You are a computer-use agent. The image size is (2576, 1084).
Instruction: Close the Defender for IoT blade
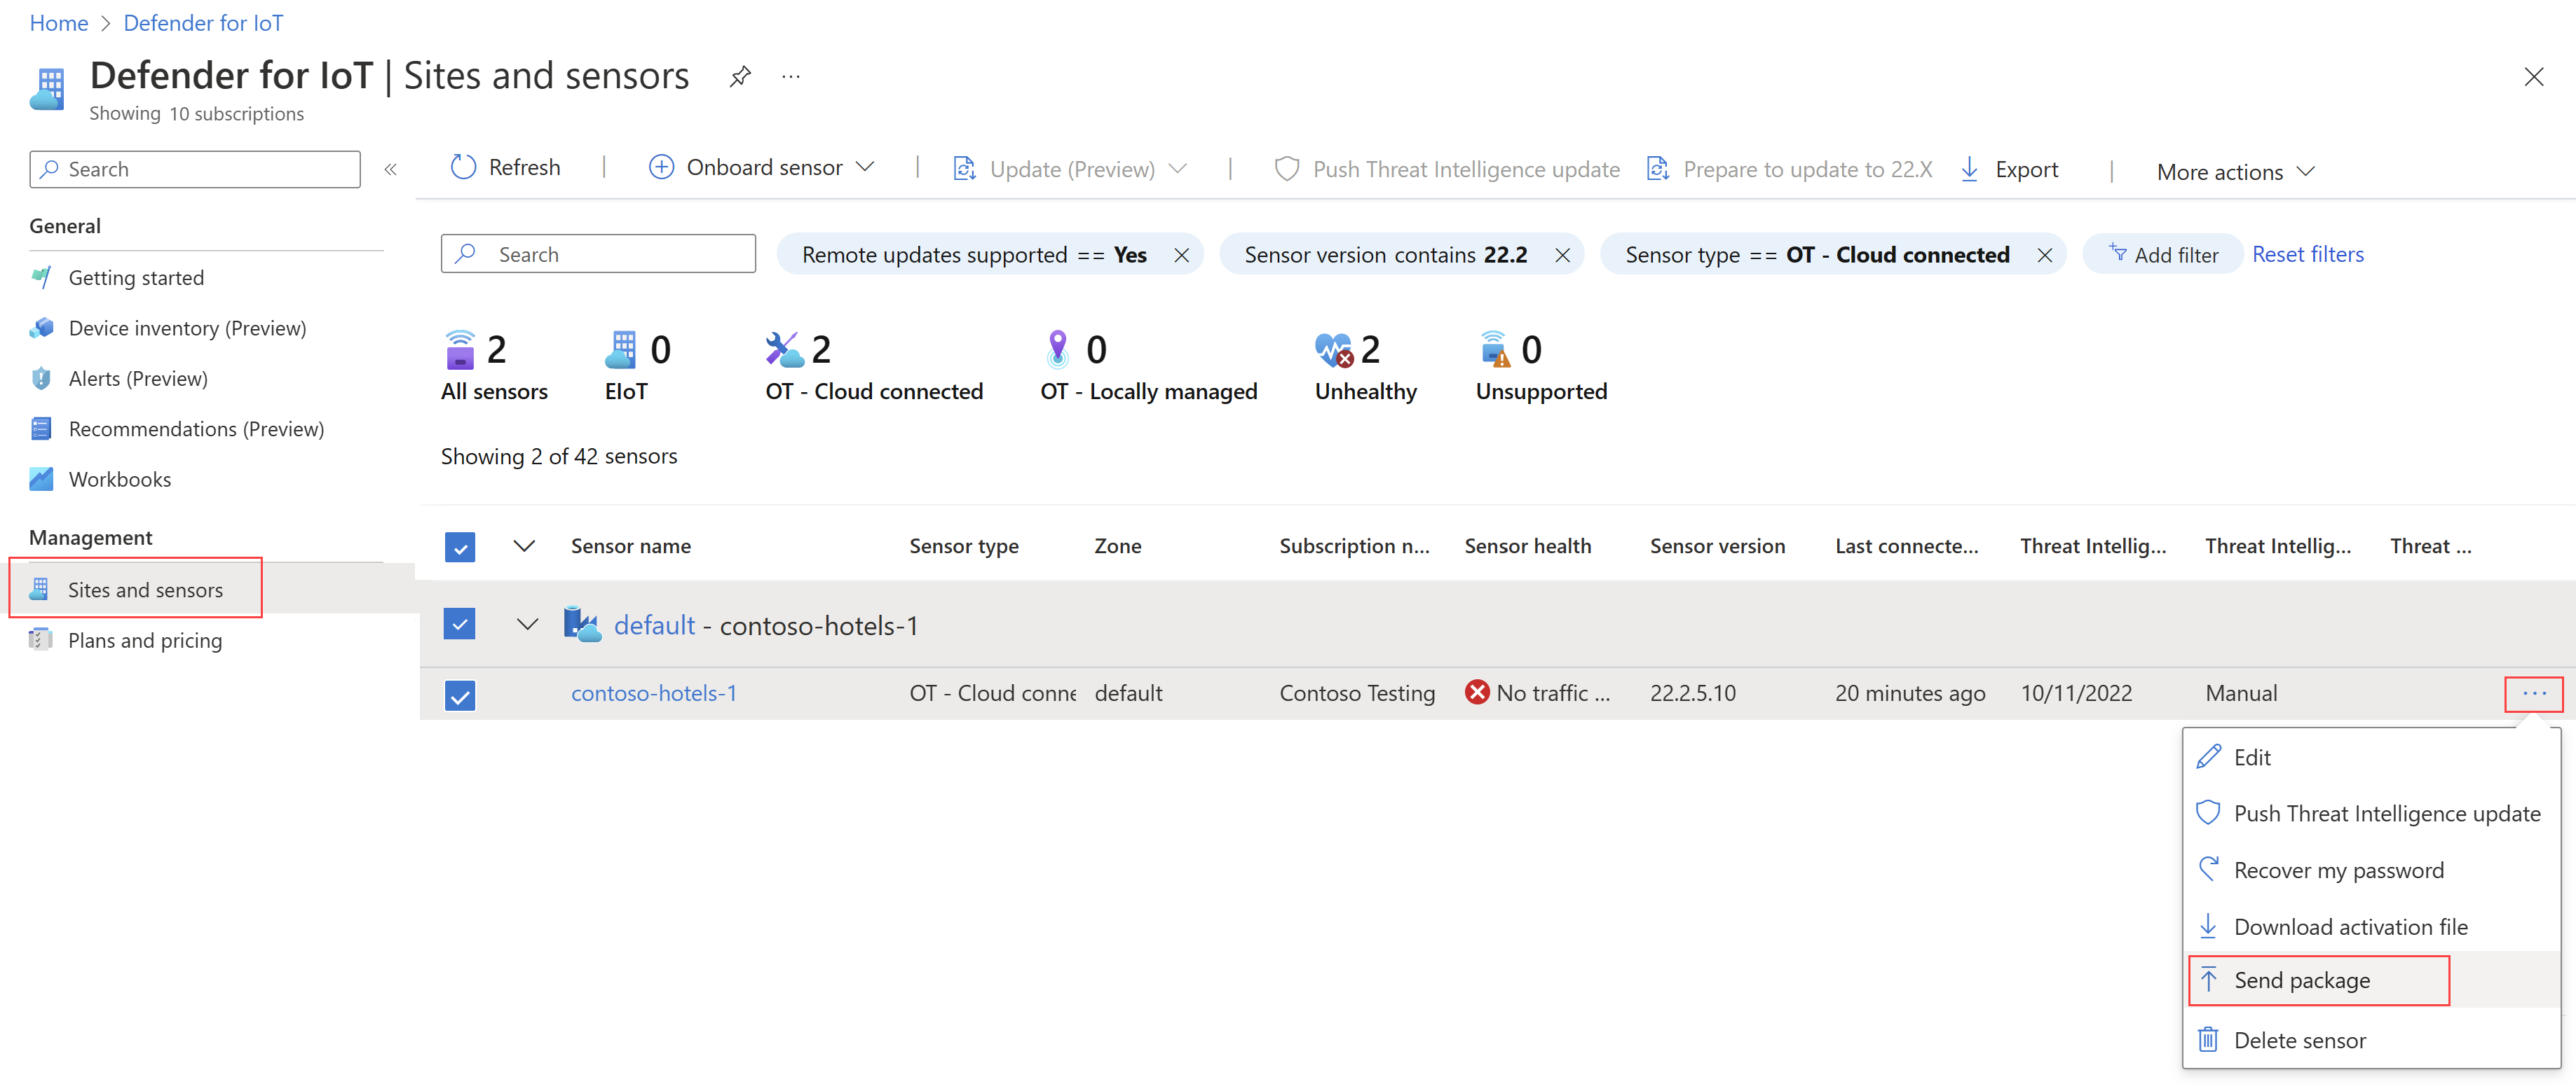tap(2533, 77)
